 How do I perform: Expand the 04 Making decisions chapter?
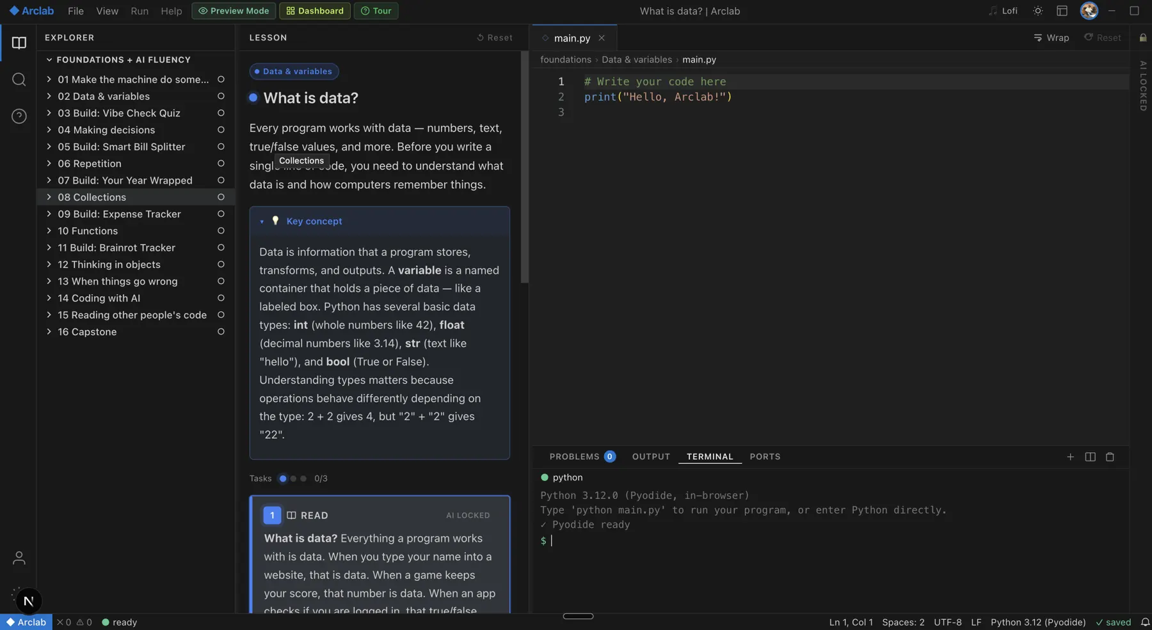pos(49,130)
